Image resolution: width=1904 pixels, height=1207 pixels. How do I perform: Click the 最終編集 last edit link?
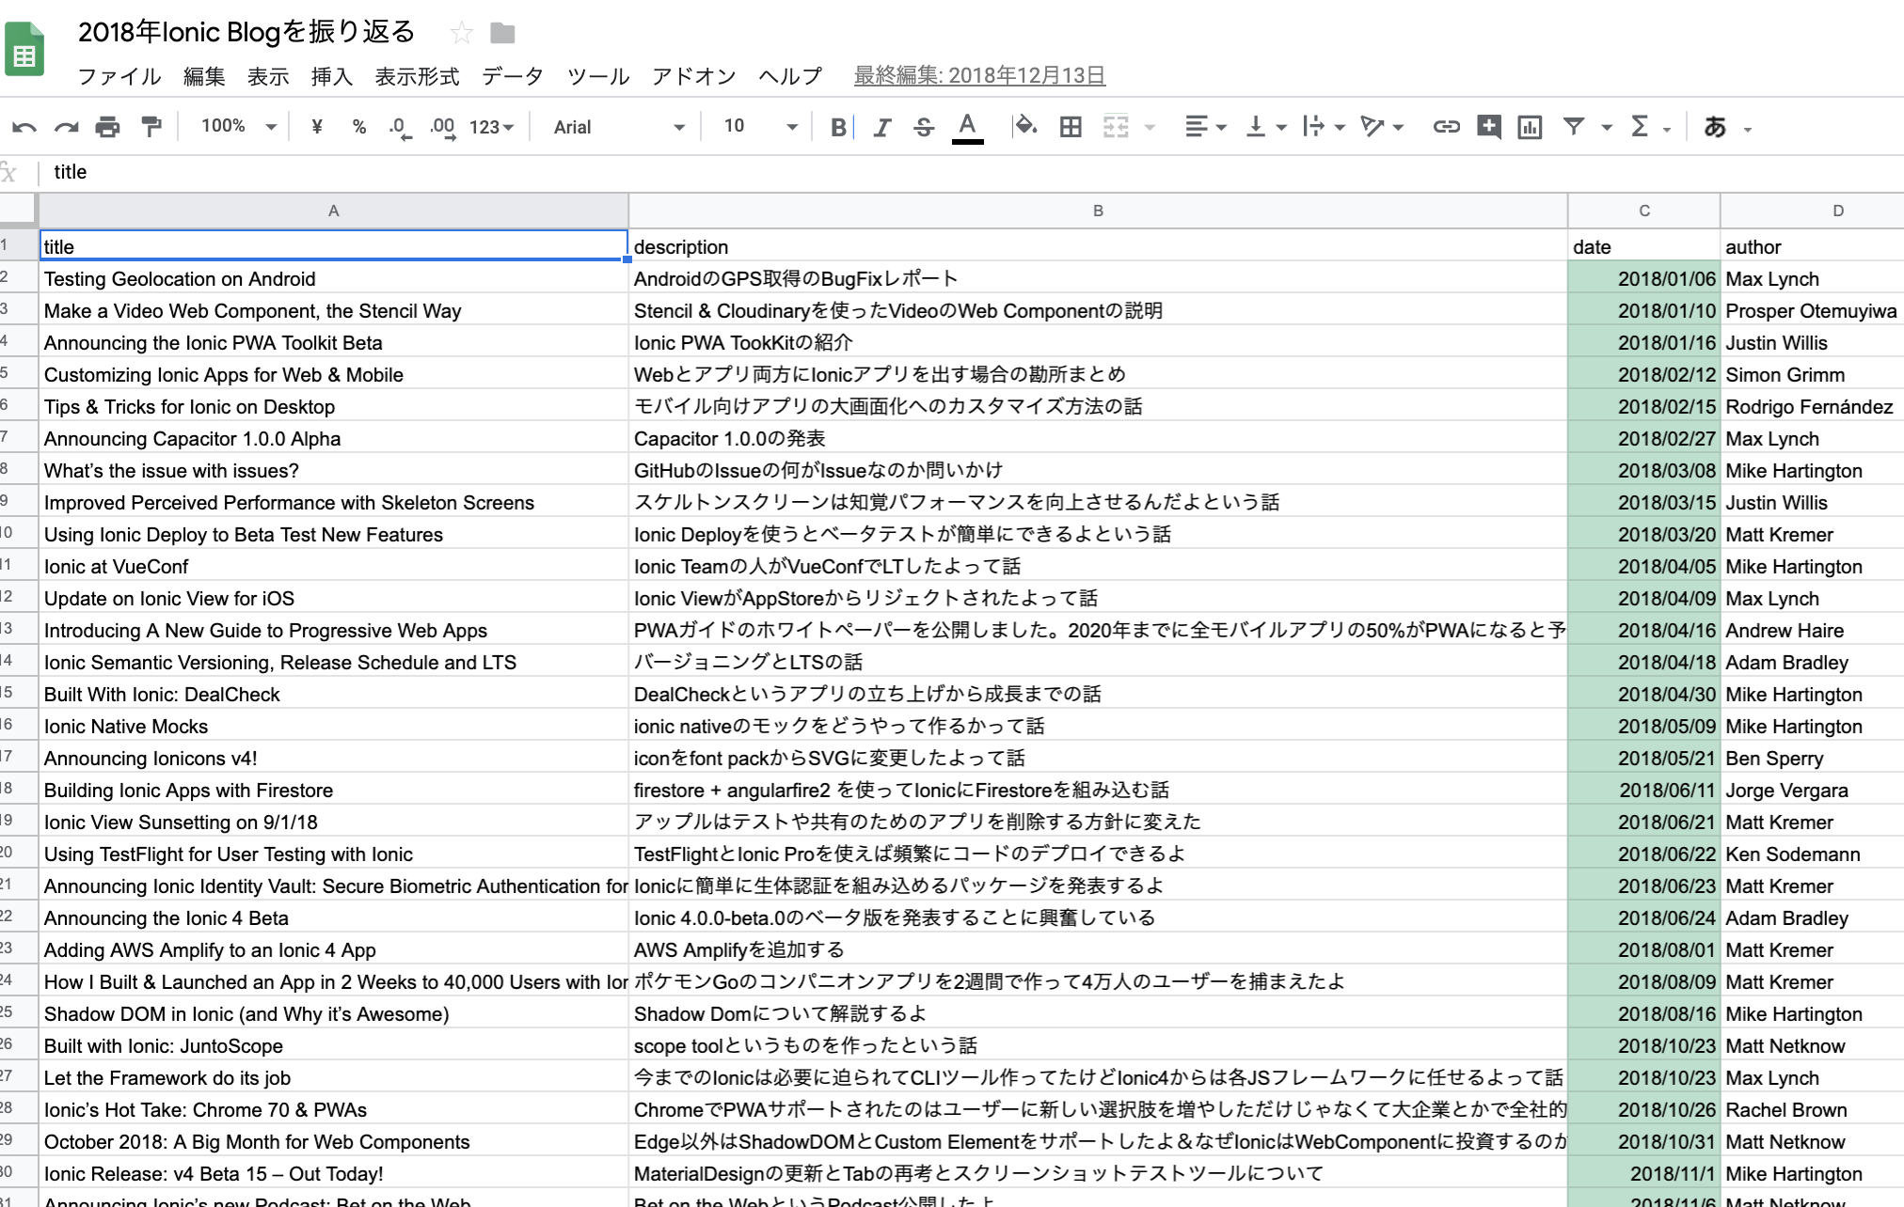[979, 76]
